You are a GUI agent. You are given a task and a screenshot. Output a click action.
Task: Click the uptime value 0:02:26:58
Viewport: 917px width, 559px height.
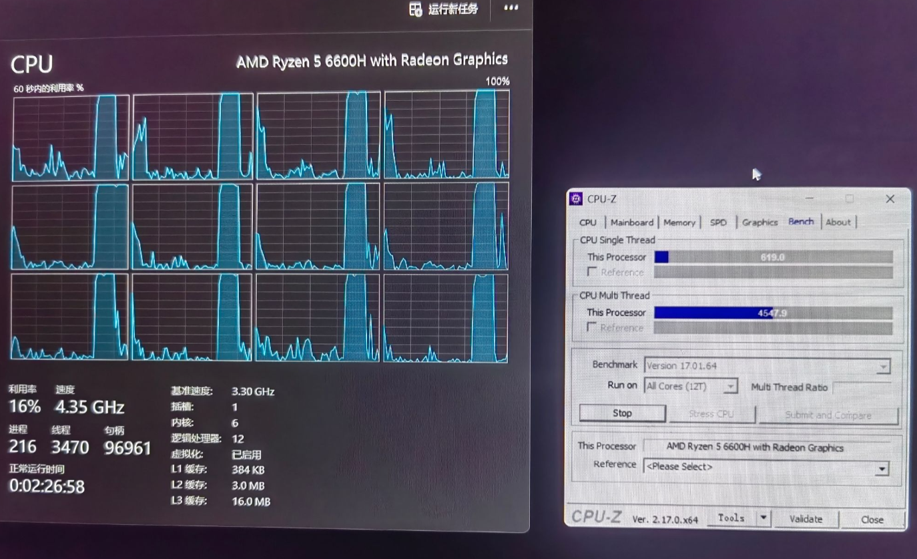point(47,486)
